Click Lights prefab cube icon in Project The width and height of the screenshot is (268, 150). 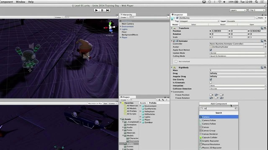coord(143,117)
